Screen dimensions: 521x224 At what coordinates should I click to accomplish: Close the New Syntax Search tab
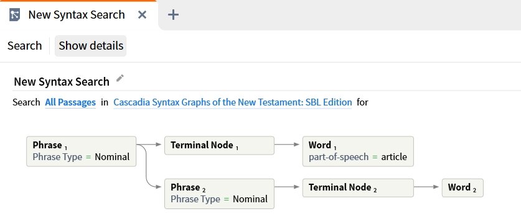142,14
